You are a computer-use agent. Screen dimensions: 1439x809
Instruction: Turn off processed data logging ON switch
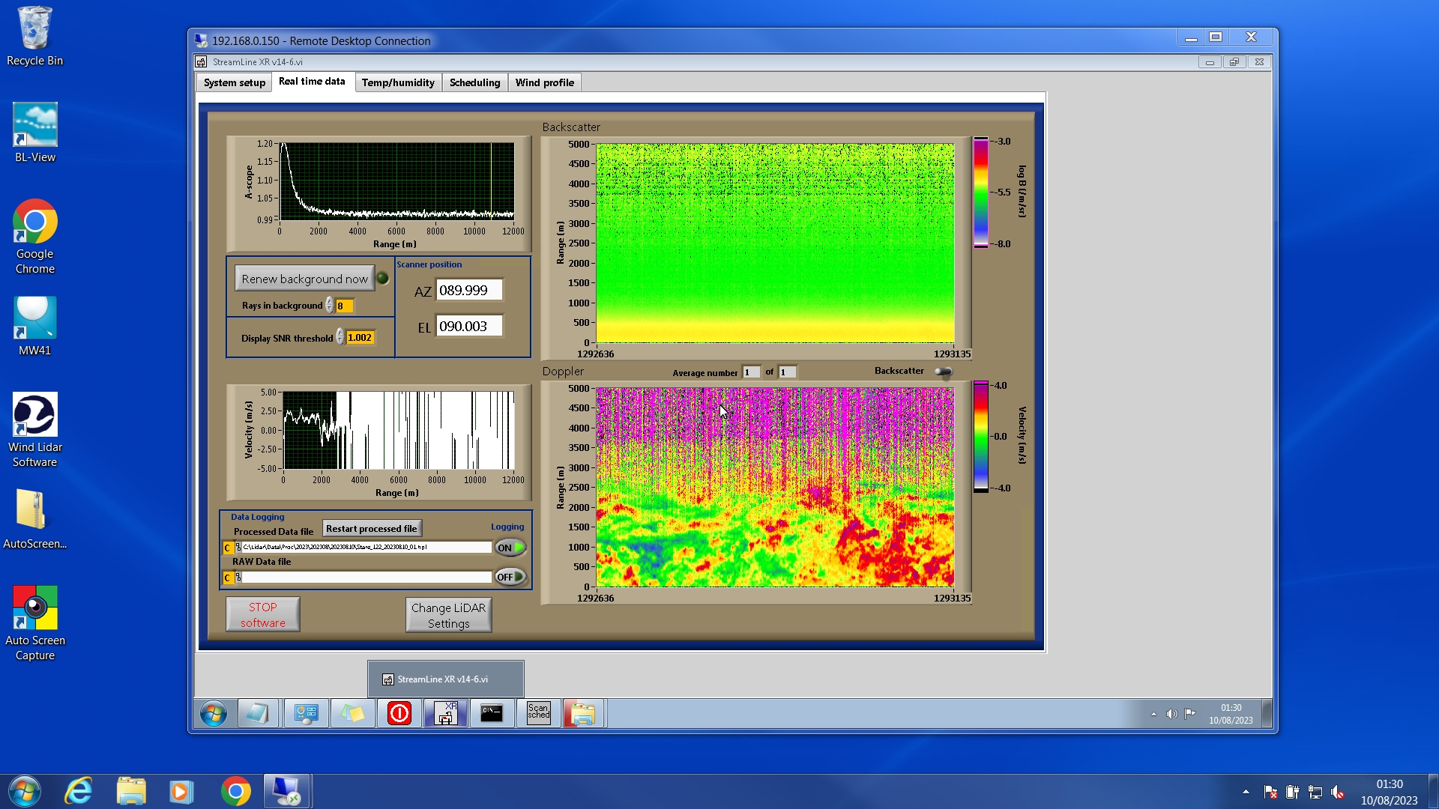click(x=510, y=548)
